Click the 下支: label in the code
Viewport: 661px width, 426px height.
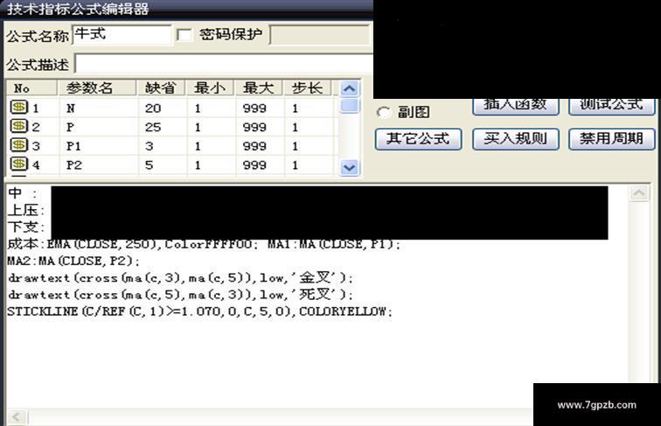pyautogui.click(x=25, y=227)
